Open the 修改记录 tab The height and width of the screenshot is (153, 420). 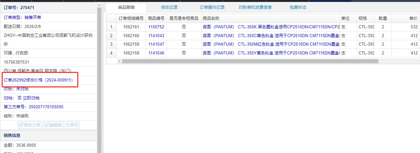[169, 7]
